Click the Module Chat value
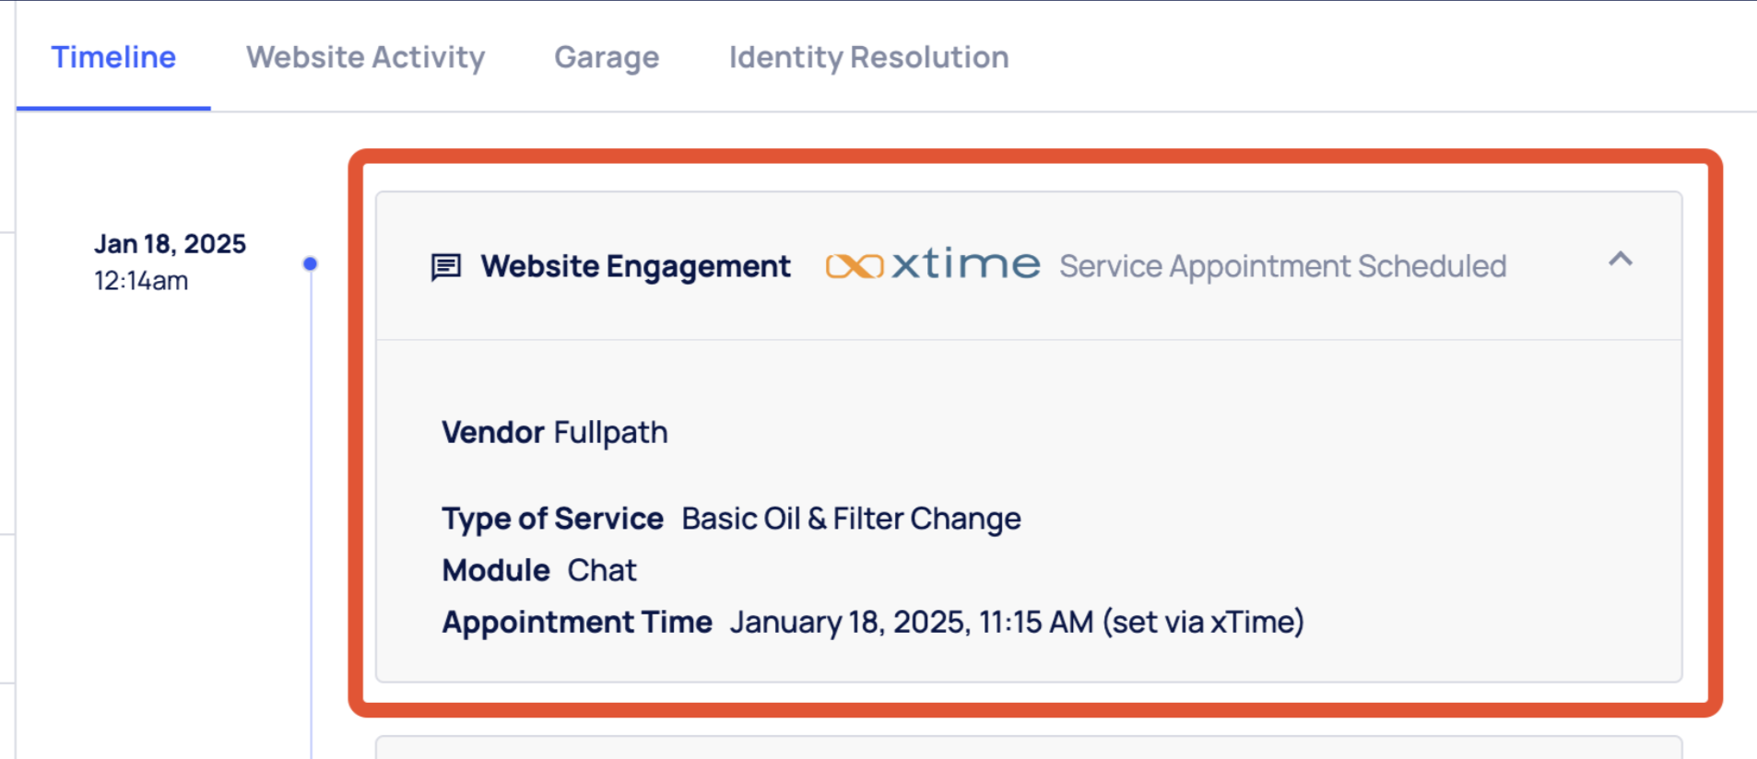 pos(601,569)
